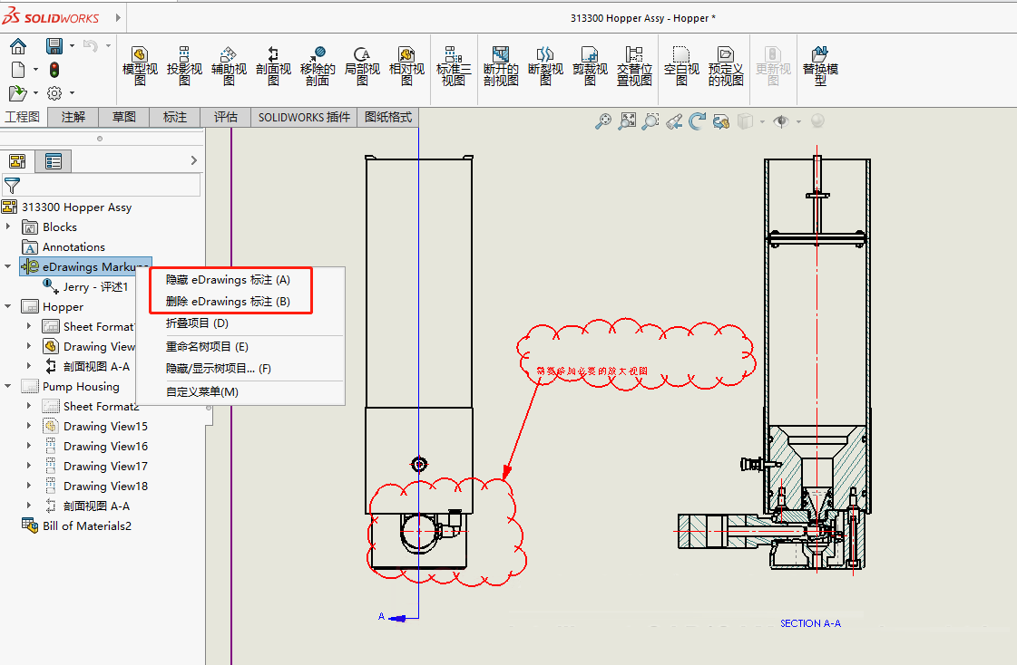1017x665 pixels.
Task: Choose 删除 eDrawings 标注 in context menu
Action: click(x=228, y=302)
